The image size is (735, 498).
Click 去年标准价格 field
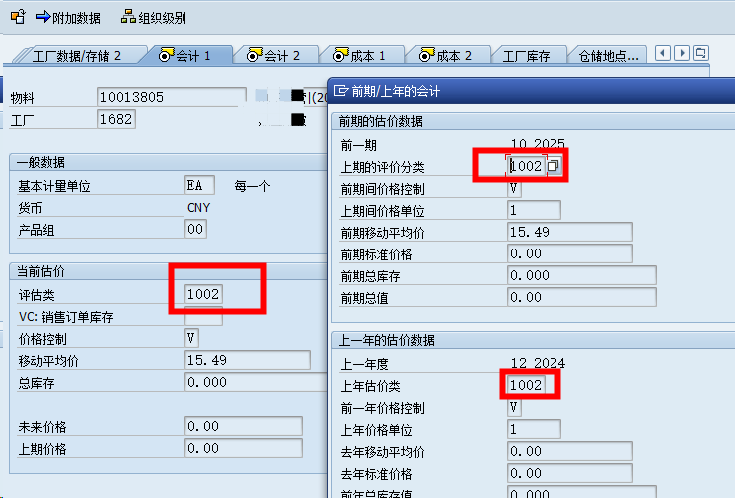(569, 473)
